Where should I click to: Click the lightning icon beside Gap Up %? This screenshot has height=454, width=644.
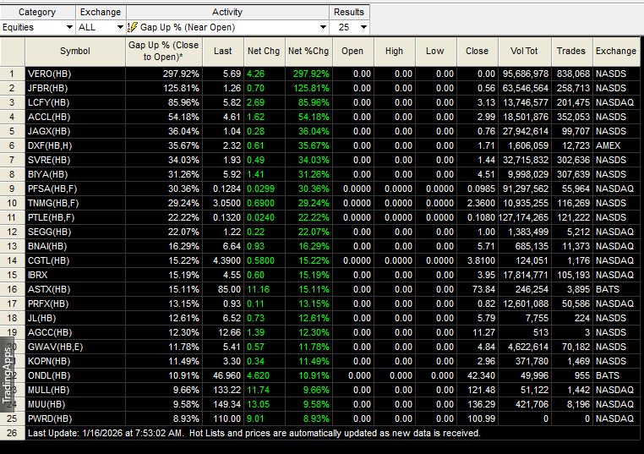(132, 28)
